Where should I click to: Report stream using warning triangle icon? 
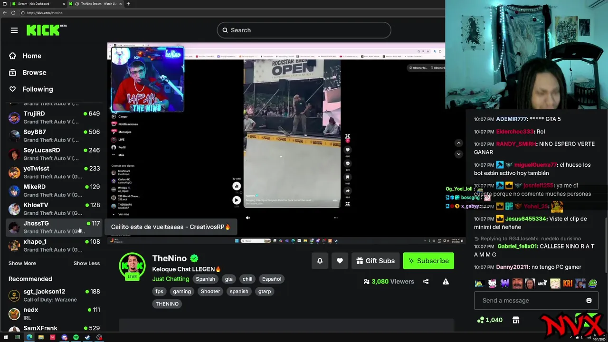coord(446,281)
